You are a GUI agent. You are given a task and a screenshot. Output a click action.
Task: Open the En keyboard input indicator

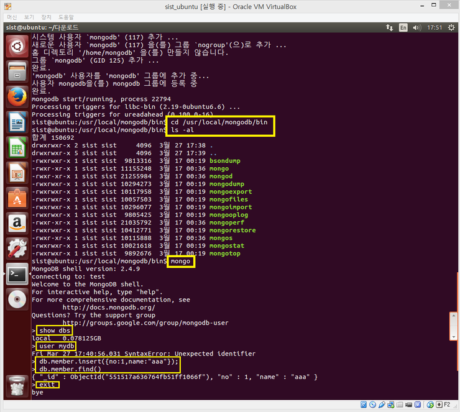(x=403, y=27)
